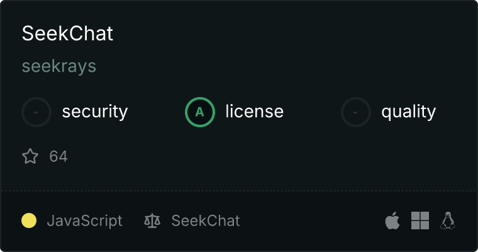Viewport: 478px width, 252px height.
Task: Click the dashed divider above the footer
Action: click(239, 190)
